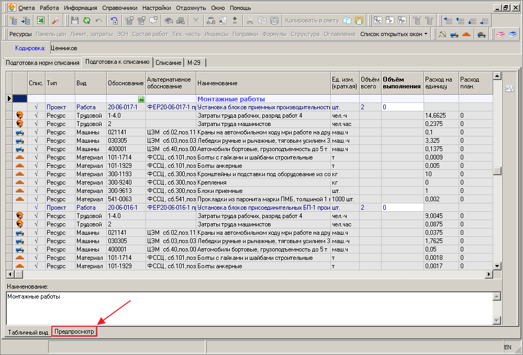Image resolution: width=523 pixels, height=355 pixels.
Task: Switch to the Списание tab
Action: [x=168, y=63]
